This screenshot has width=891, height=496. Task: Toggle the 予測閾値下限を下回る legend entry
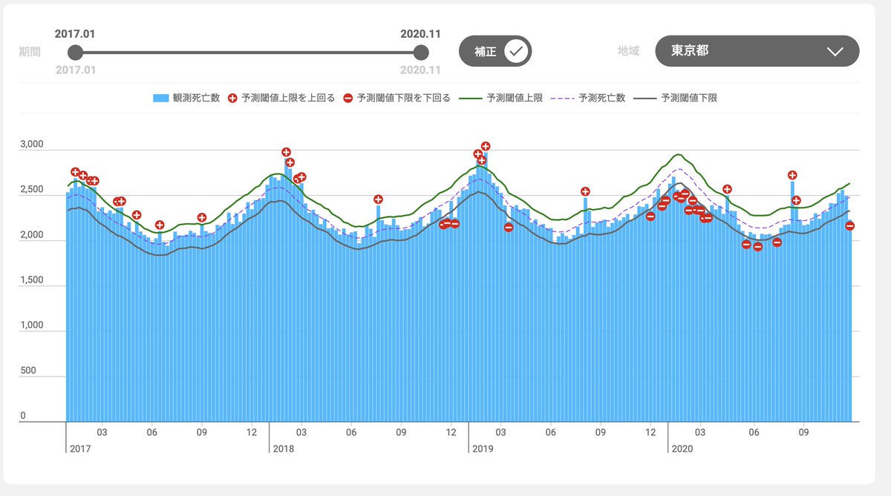[x=396, y=98]
